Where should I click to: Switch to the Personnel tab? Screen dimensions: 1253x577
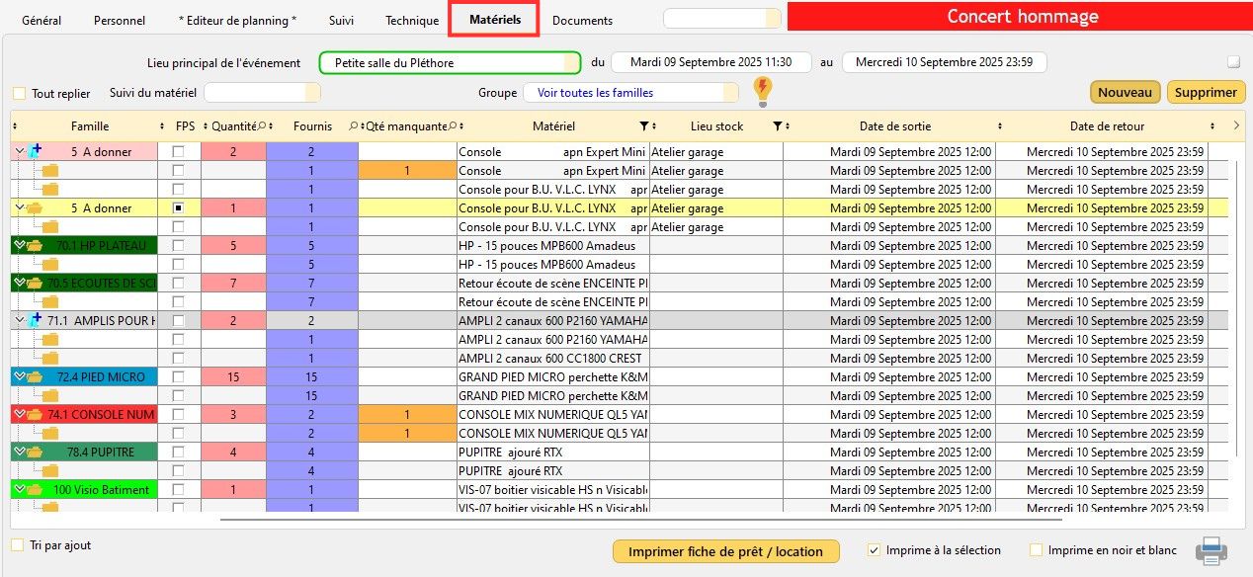(120, 21)
